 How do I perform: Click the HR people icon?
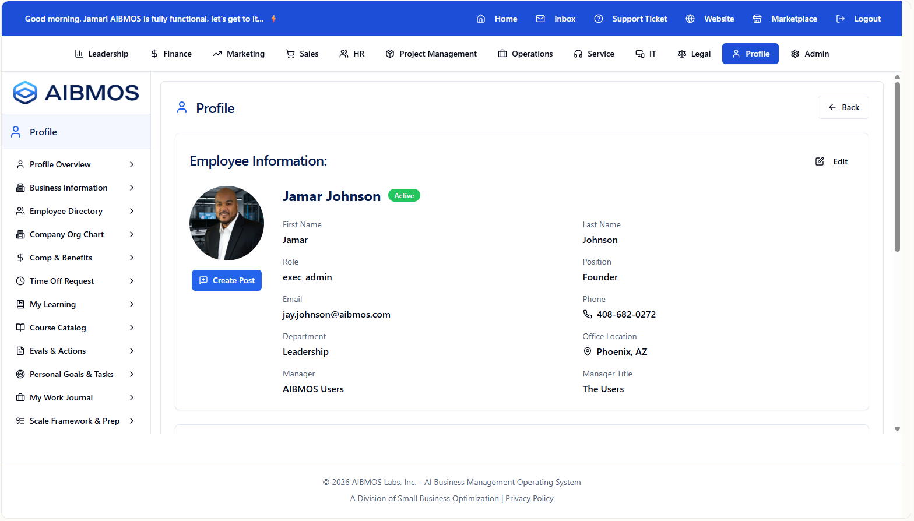point(344,54)
